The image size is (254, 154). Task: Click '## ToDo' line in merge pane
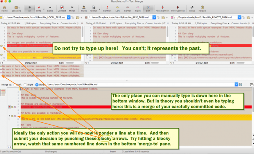click(26, 125)
